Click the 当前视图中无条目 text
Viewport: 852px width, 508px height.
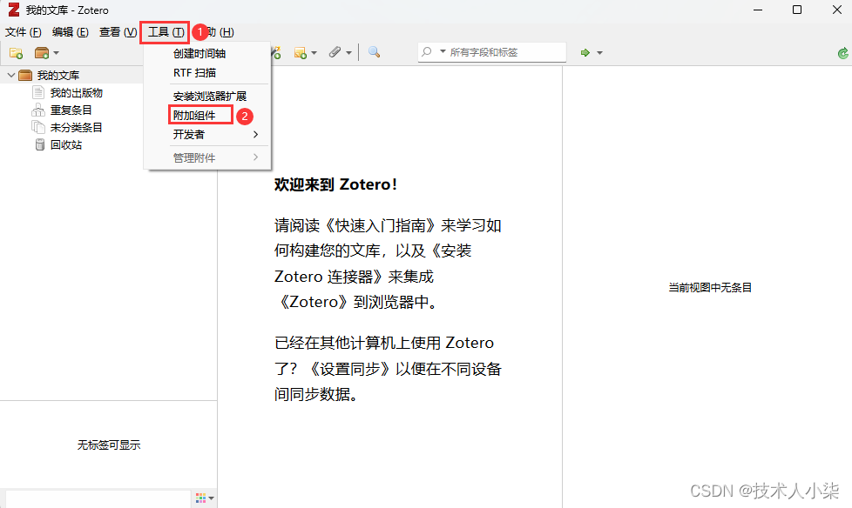(710, 288)
